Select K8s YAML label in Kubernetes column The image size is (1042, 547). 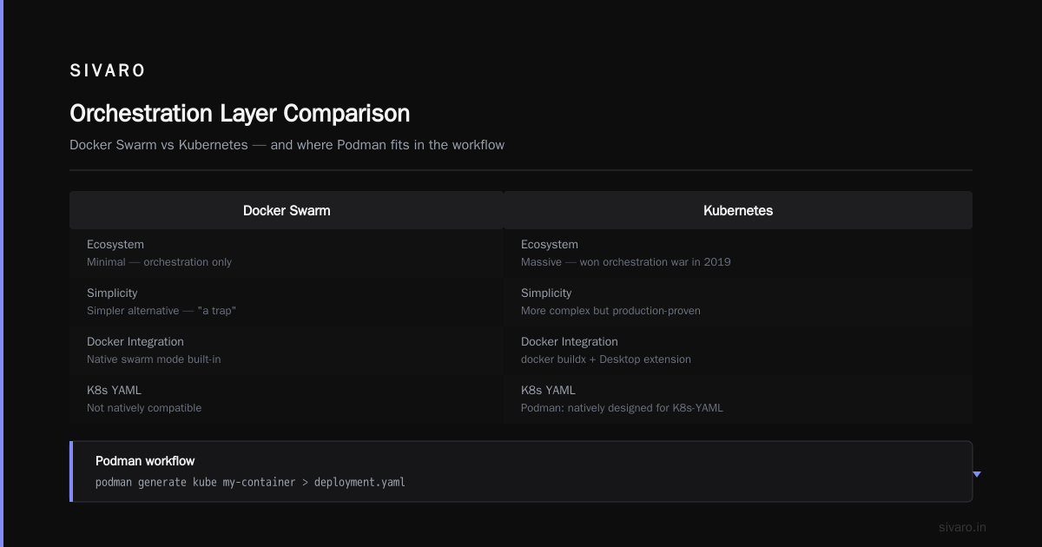tap(547, 391)
